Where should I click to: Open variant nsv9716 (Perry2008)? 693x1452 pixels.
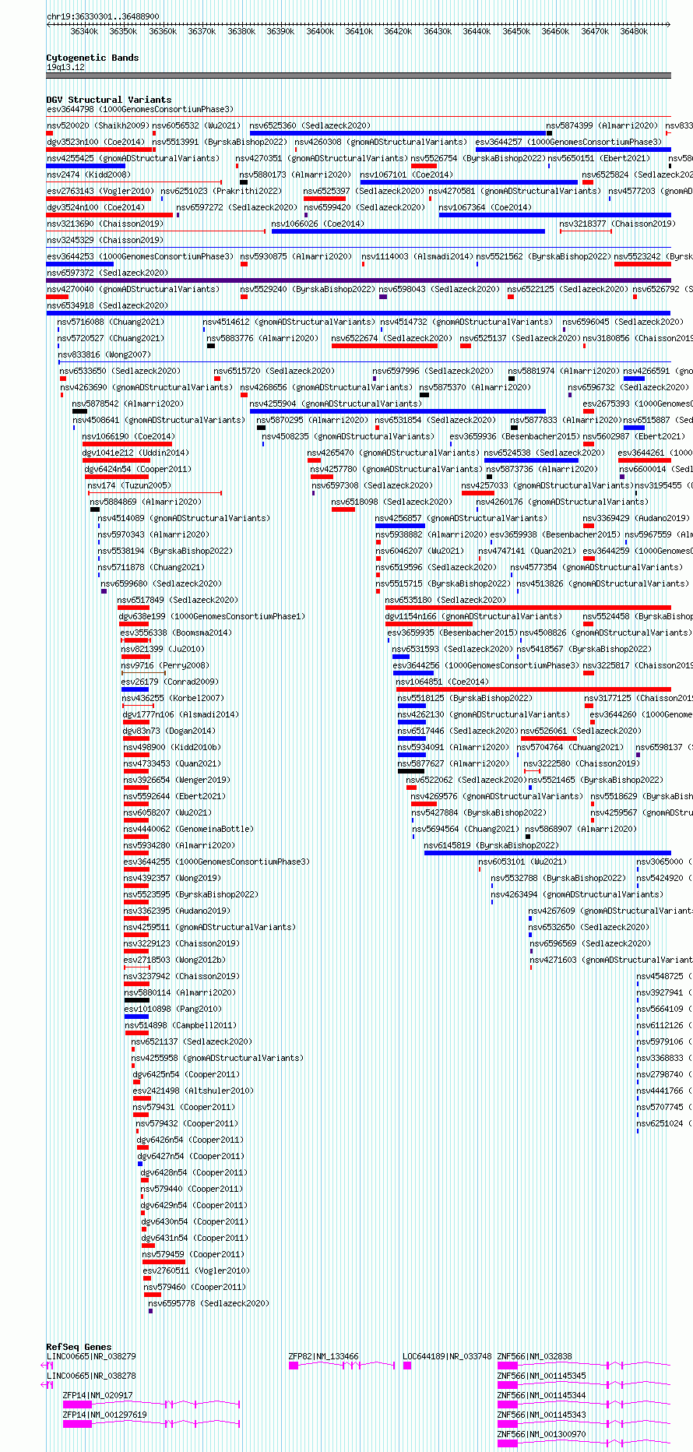tap(165, 665)
